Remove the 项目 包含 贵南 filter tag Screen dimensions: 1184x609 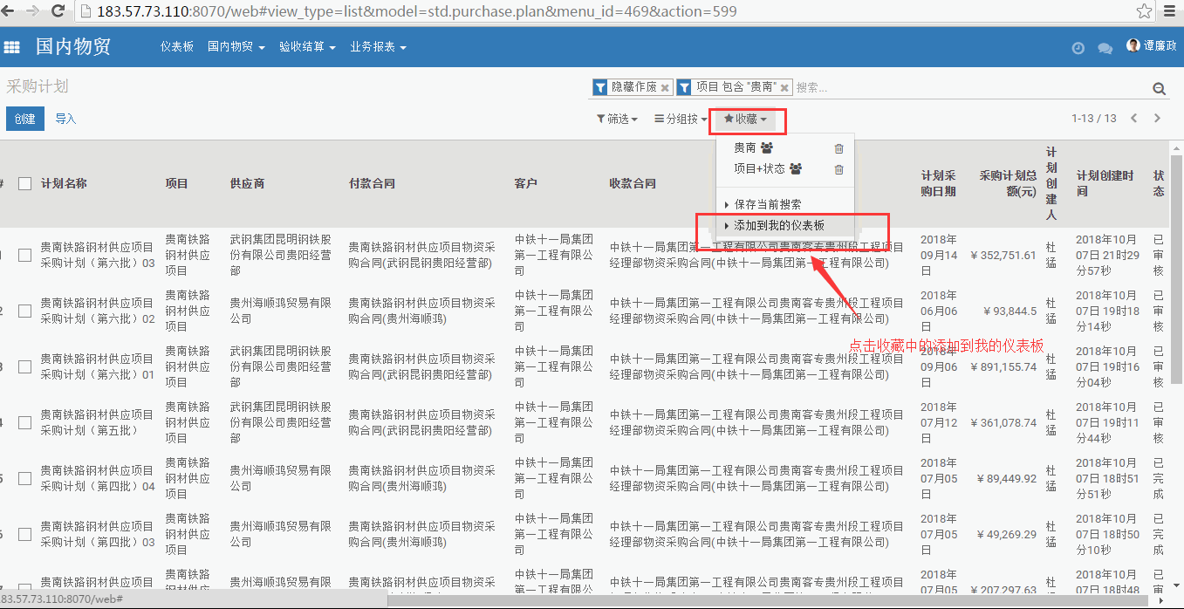pyautogui.click(x=784, y=88)
